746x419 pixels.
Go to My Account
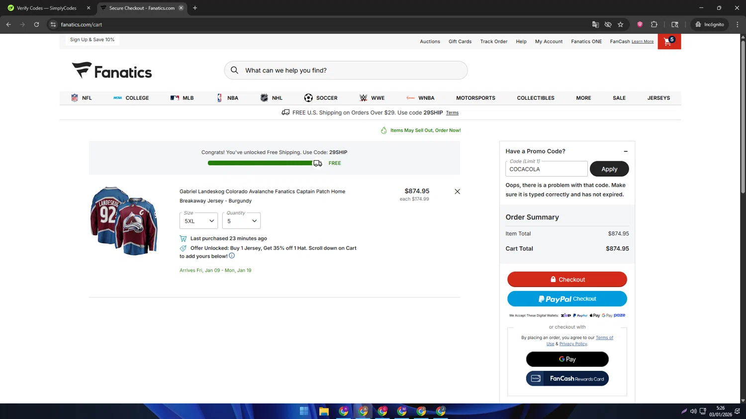549,42
